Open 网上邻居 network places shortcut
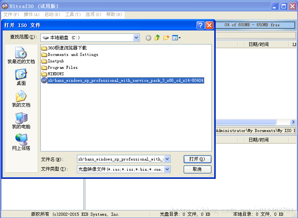298x218 pixels. (x=21, y=142)
